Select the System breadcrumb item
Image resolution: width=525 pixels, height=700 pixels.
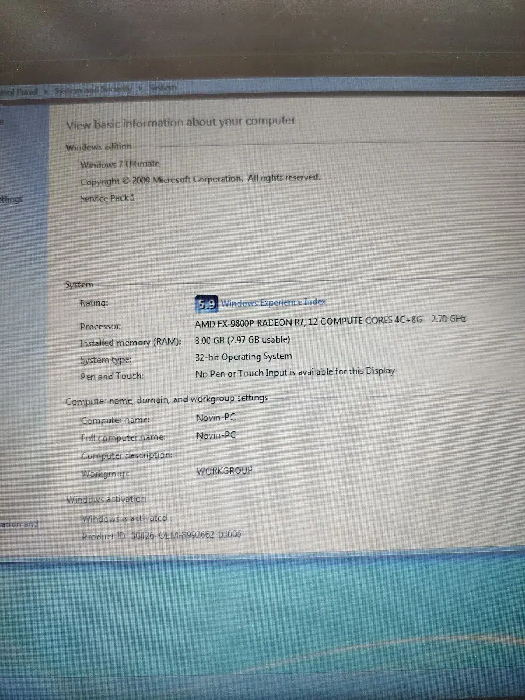pos(162,87)
